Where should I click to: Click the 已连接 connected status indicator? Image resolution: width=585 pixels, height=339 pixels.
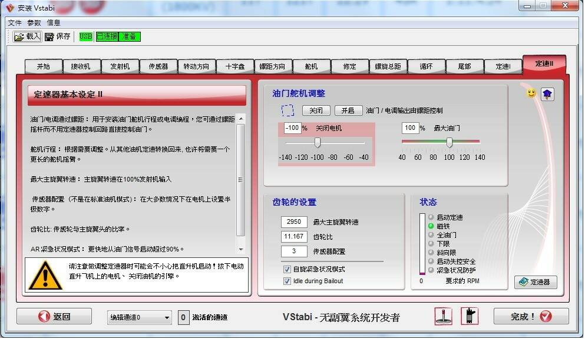(x=107, y=36)
